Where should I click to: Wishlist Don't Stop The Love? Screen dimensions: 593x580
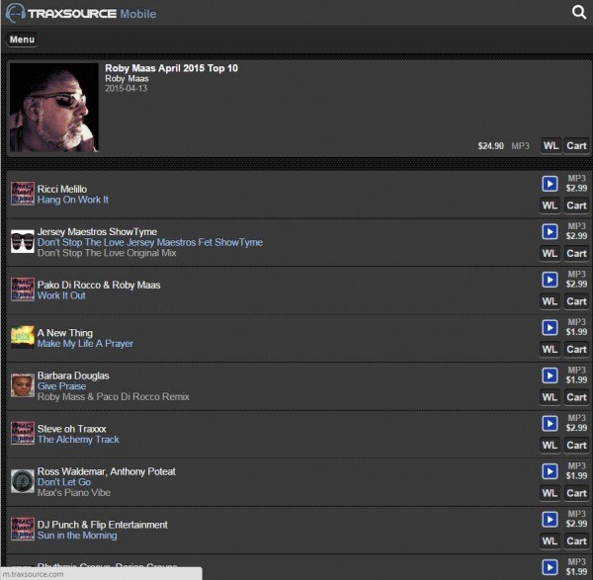pyautogui.click(x=550, y=253)
